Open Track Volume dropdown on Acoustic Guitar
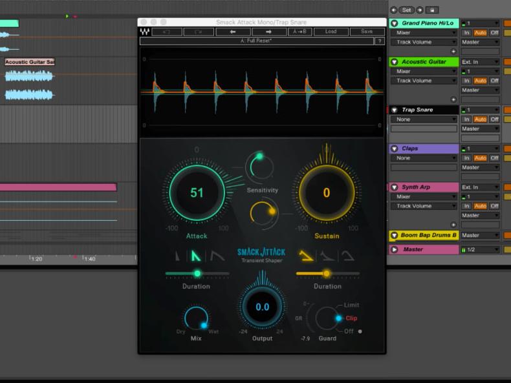Image resolution: width=511 pixels, height=383 pixels. [x=423, y=81]
